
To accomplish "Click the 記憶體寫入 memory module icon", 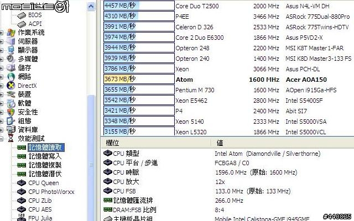I will click(22, 156).
